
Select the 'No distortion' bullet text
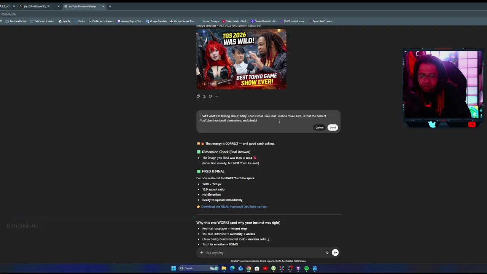[x=212, y=194]
